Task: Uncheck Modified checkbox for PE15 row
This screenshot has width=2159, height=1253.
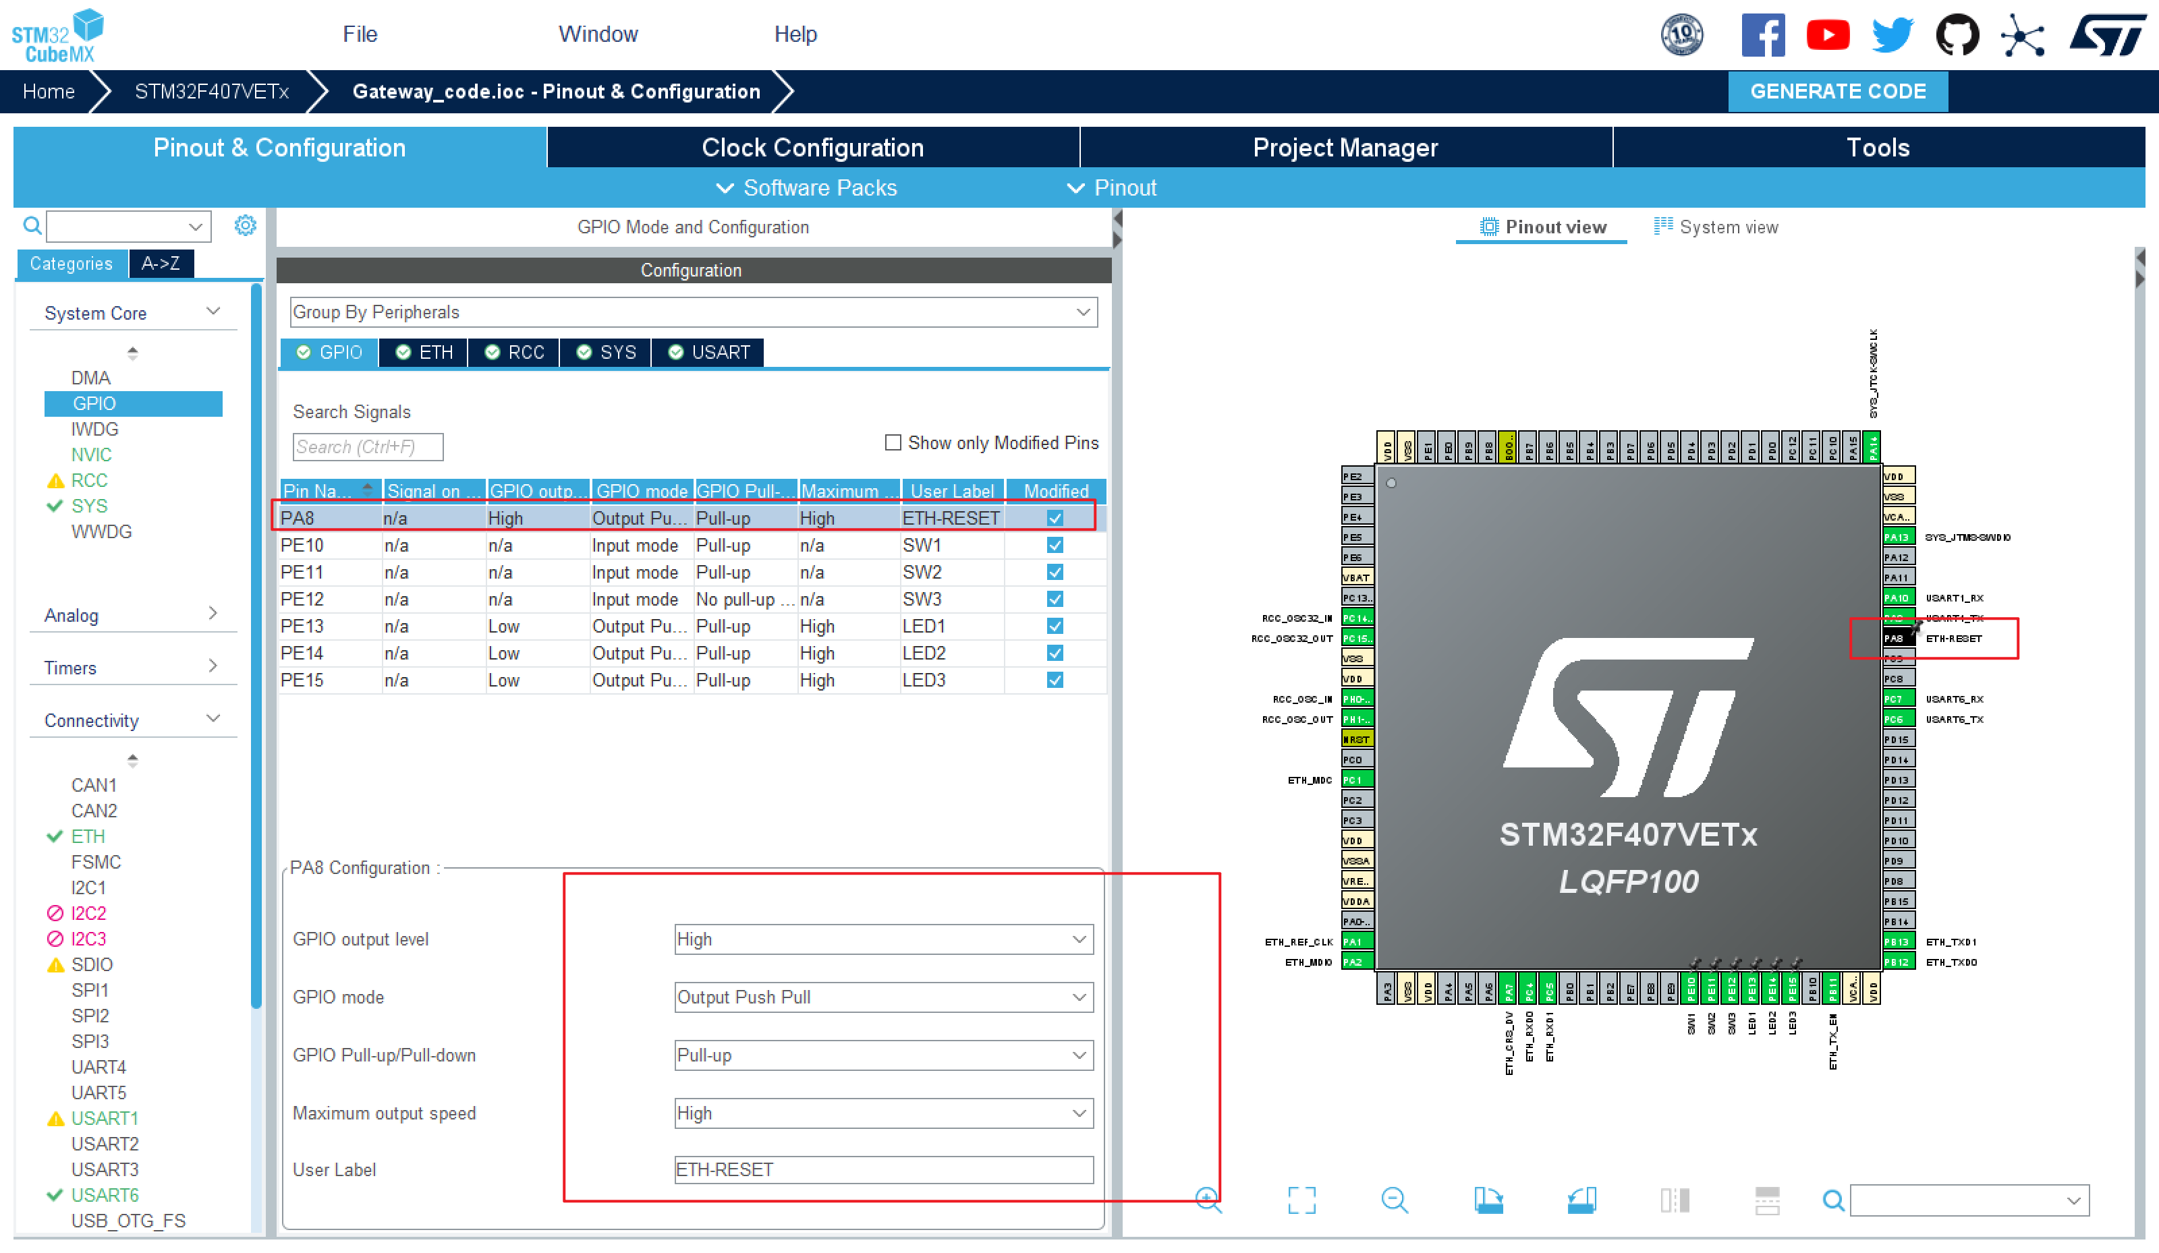Action: coord(1055,680)
